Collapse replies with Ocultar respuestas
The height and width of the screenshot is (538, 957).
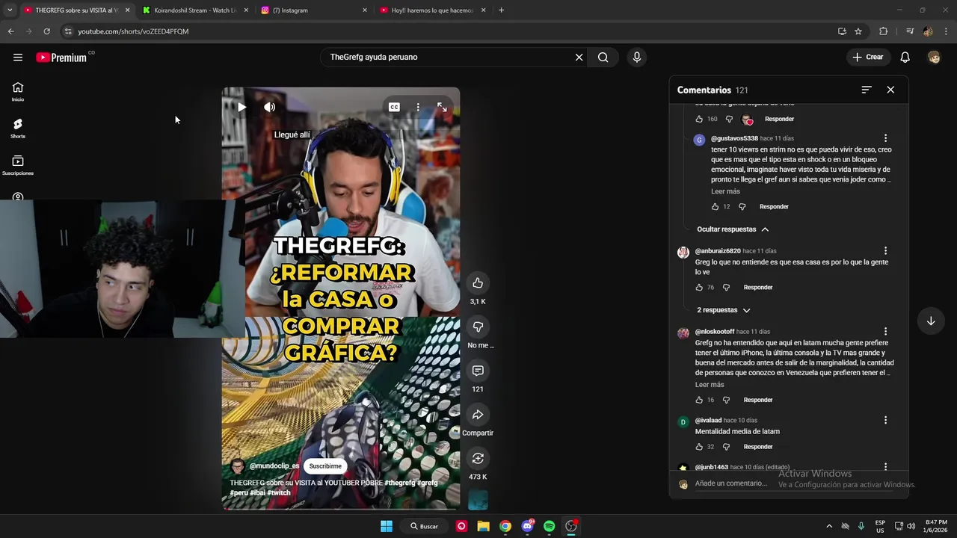tap(732, 229)
